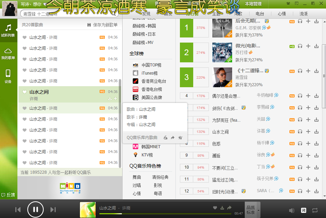Open the 后会无期 album cover
Viewport: 326px width, 218px height.
point(222,28)
